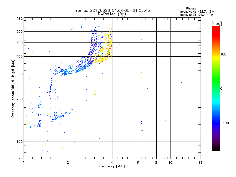The width and height of the screenshot is (236, 177).
Task: Click the "-100" label beside the colorbar
Action: click(x=225, y=123)
